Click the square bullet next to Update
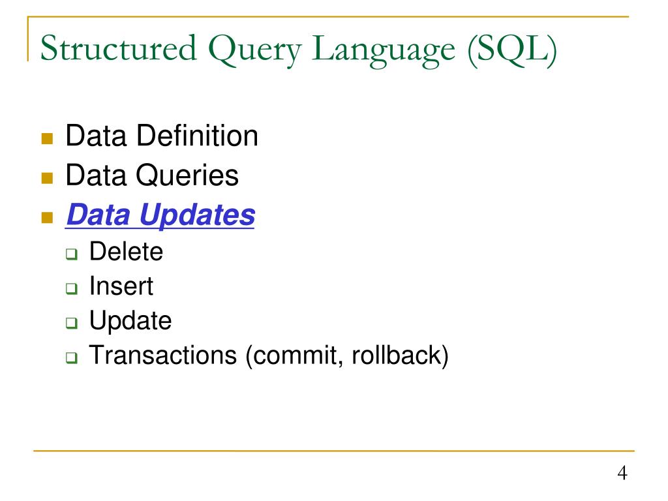The image size is (668, 501). (x=72, y=323)
